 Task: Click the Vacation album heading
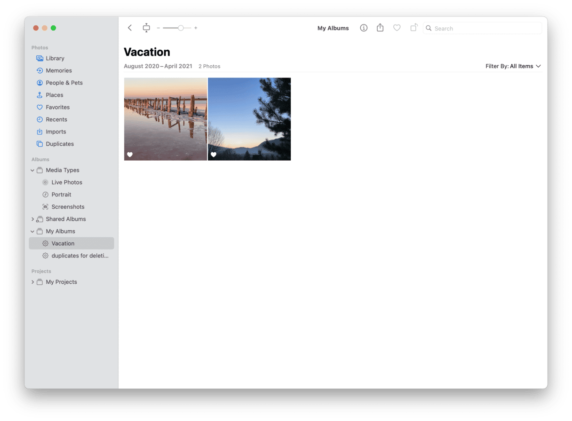coord(147,52)
